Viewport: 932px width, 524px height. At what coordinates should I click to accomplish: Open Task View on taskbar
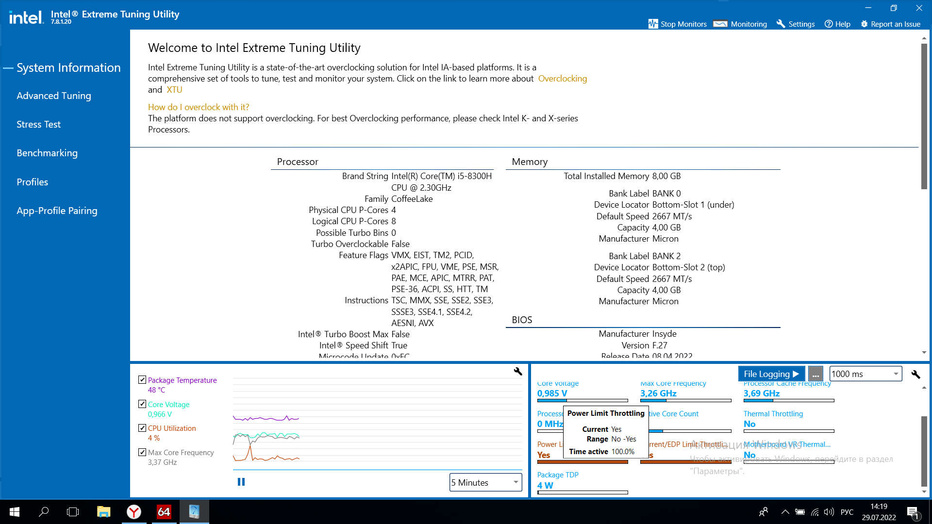(73, 512)
